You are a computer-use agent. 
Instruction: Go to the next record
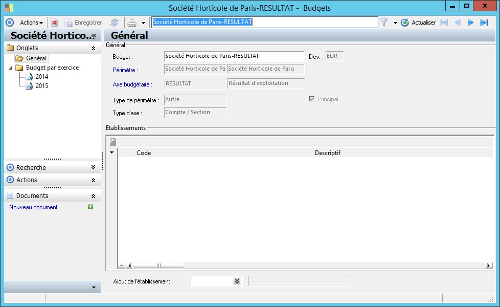point(470,23)
